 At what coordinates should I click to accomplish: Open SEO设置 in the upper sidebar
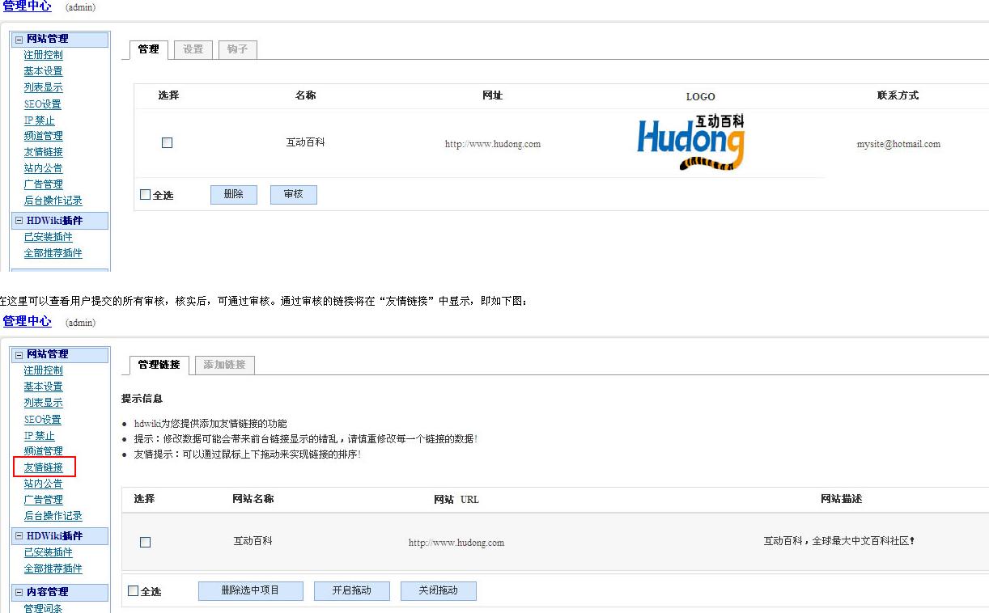pyautogui.click(x=42, y=104)
